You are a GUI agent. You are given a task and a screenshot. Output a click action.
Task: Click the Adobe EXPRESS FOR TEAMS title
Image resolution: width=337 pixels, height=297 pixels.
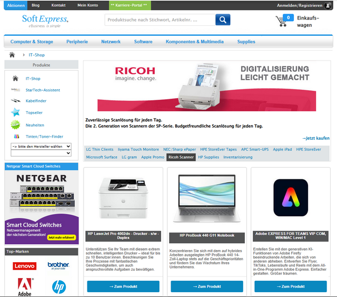(291, 236)
